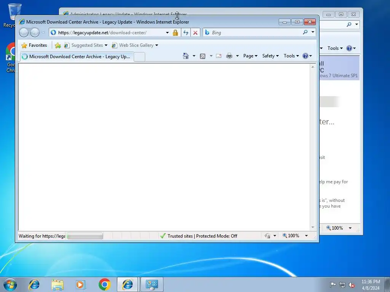Click the red Stop loading button
This screenshot has width=390, height=292.
tap(195, 33)
